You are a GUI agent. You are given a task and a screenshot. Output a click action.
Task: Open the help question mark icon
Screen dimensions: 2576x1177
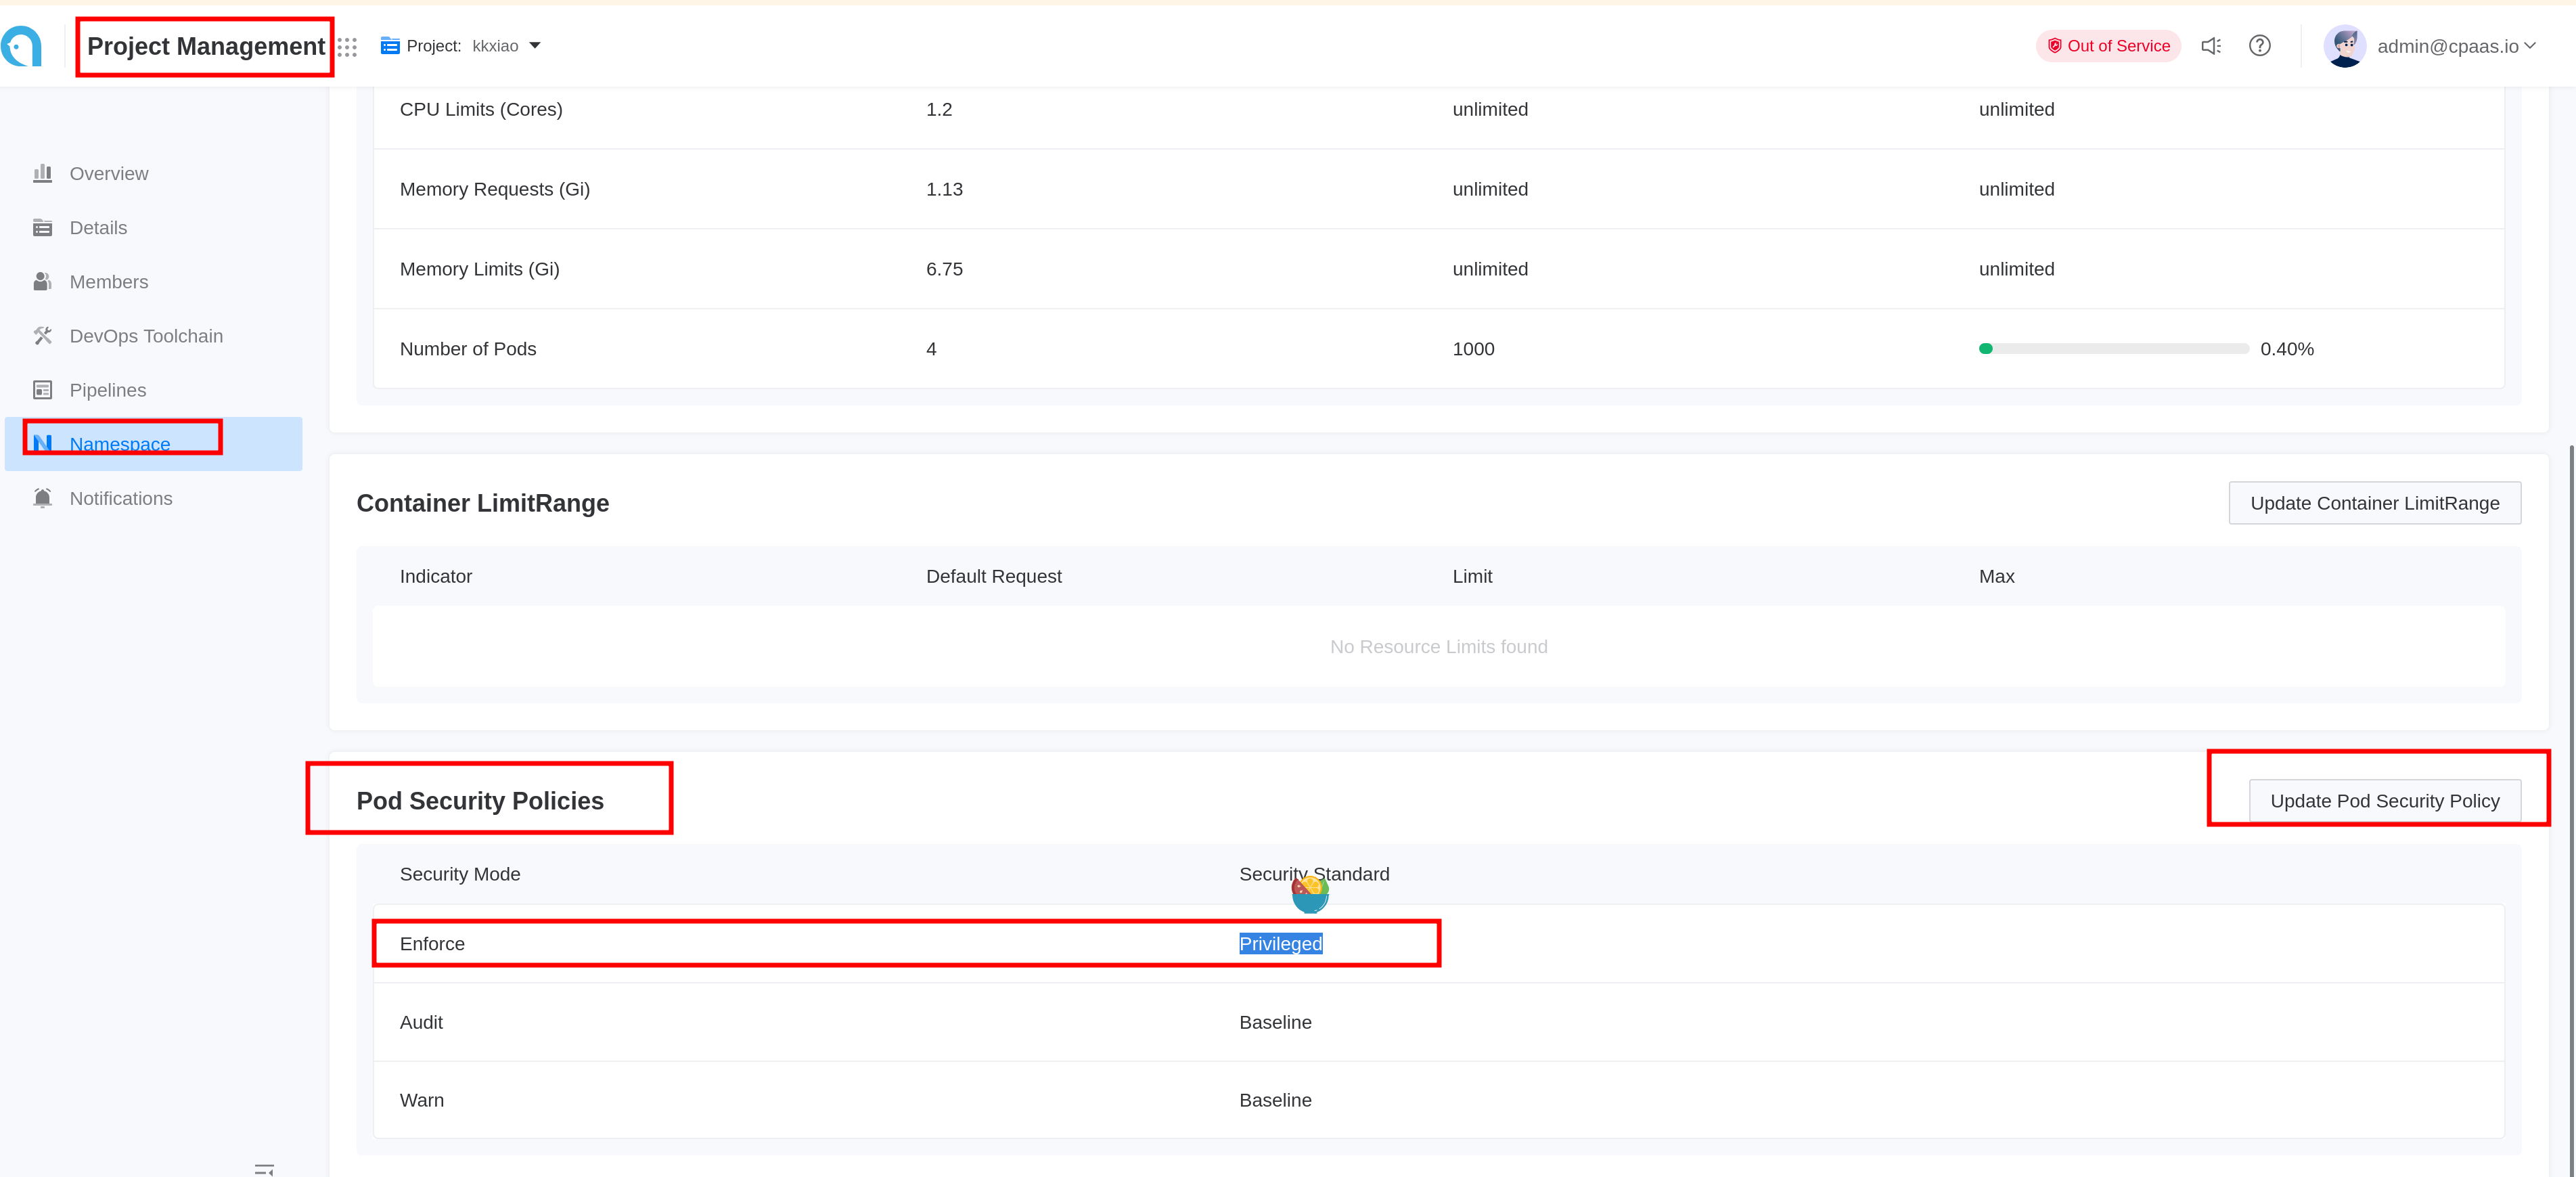click(2259, 46)
